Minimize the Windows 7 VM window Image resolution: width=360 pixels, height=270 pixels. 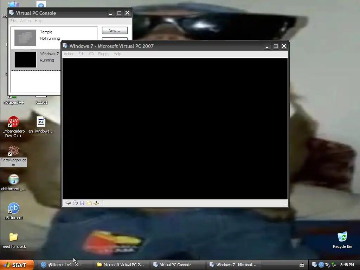tap(267, 46)
